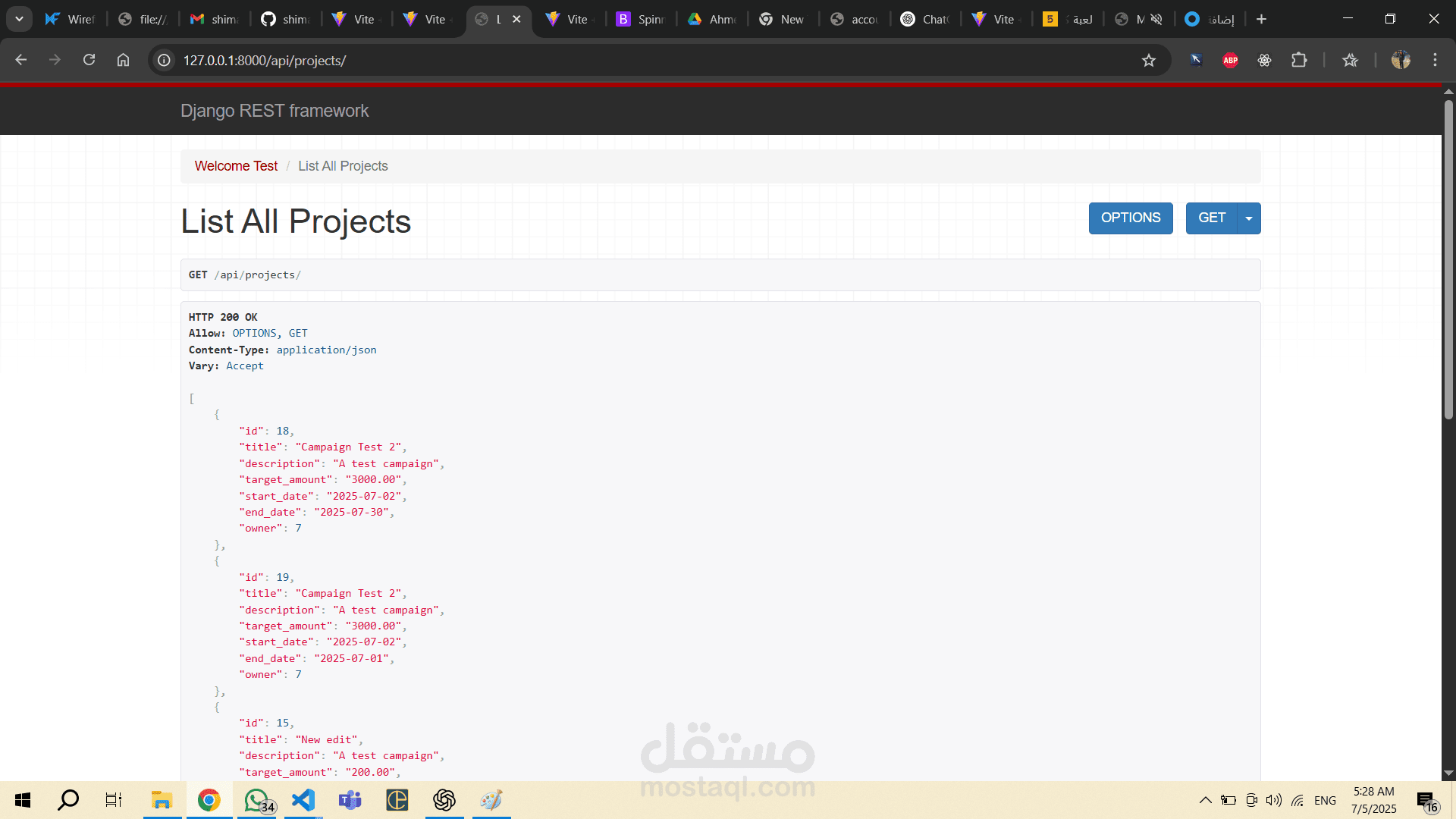Switch the ENG input language
Screen dimensions: 1456x819
(1325, 801)
